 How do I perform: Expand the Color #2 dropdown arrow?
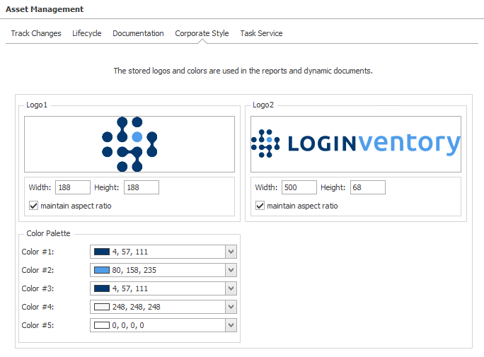(231, 270)
